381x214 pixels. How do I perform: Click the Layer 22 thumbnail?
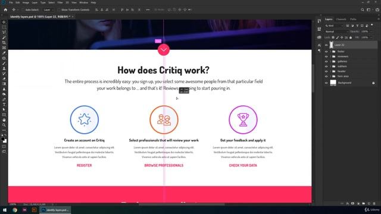[332, 45]
